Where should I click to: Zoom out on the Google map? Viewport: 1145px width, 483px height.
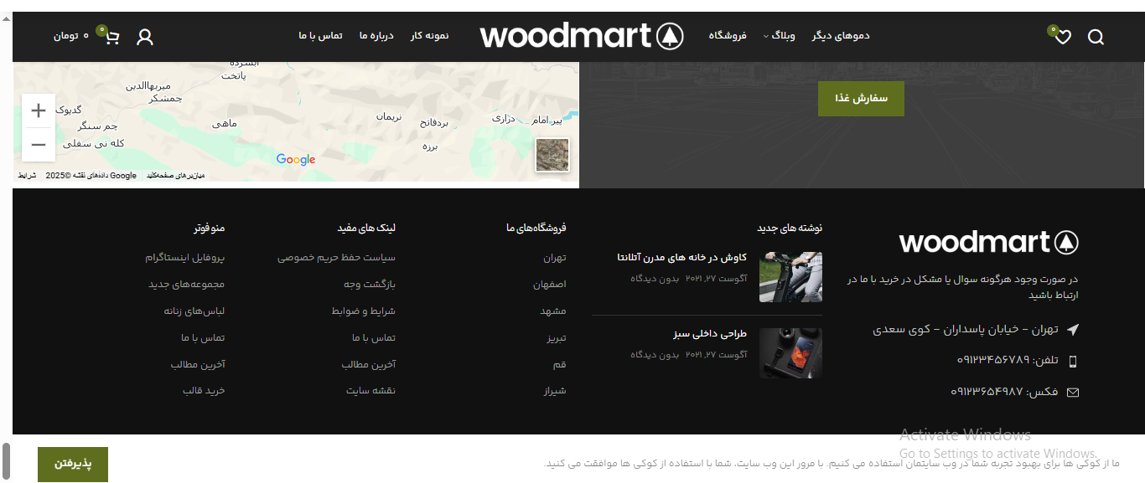[39, 144]
